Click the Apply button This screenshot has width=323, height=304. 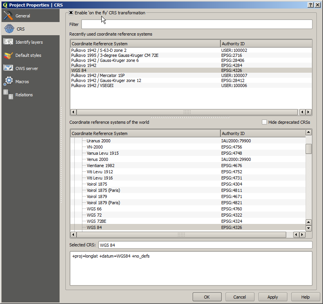(x=273, y=297)
